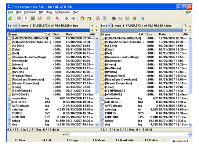Open the Start menu item in menu bar
This screenshot has width=199, height=147.
[x=76, y=12]
